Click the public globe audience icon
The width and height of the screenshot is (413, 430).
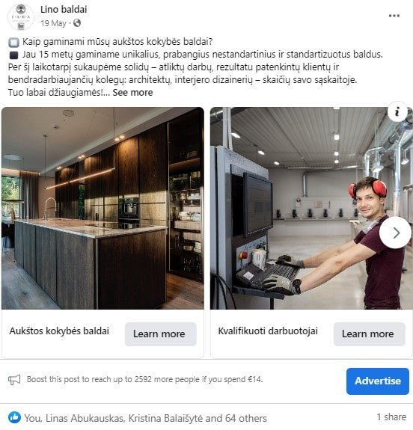(77, 23)
